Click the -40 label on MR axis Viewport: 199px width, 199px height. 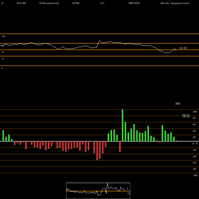tap(194, 156)
